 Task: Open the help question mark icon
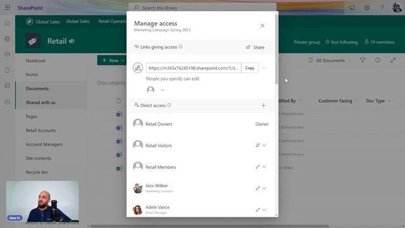(382, 8)
